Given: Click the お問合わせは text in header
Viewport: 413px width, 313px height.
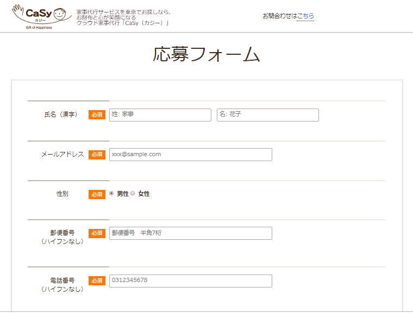Looking at the screenshot, I should 280,16.
